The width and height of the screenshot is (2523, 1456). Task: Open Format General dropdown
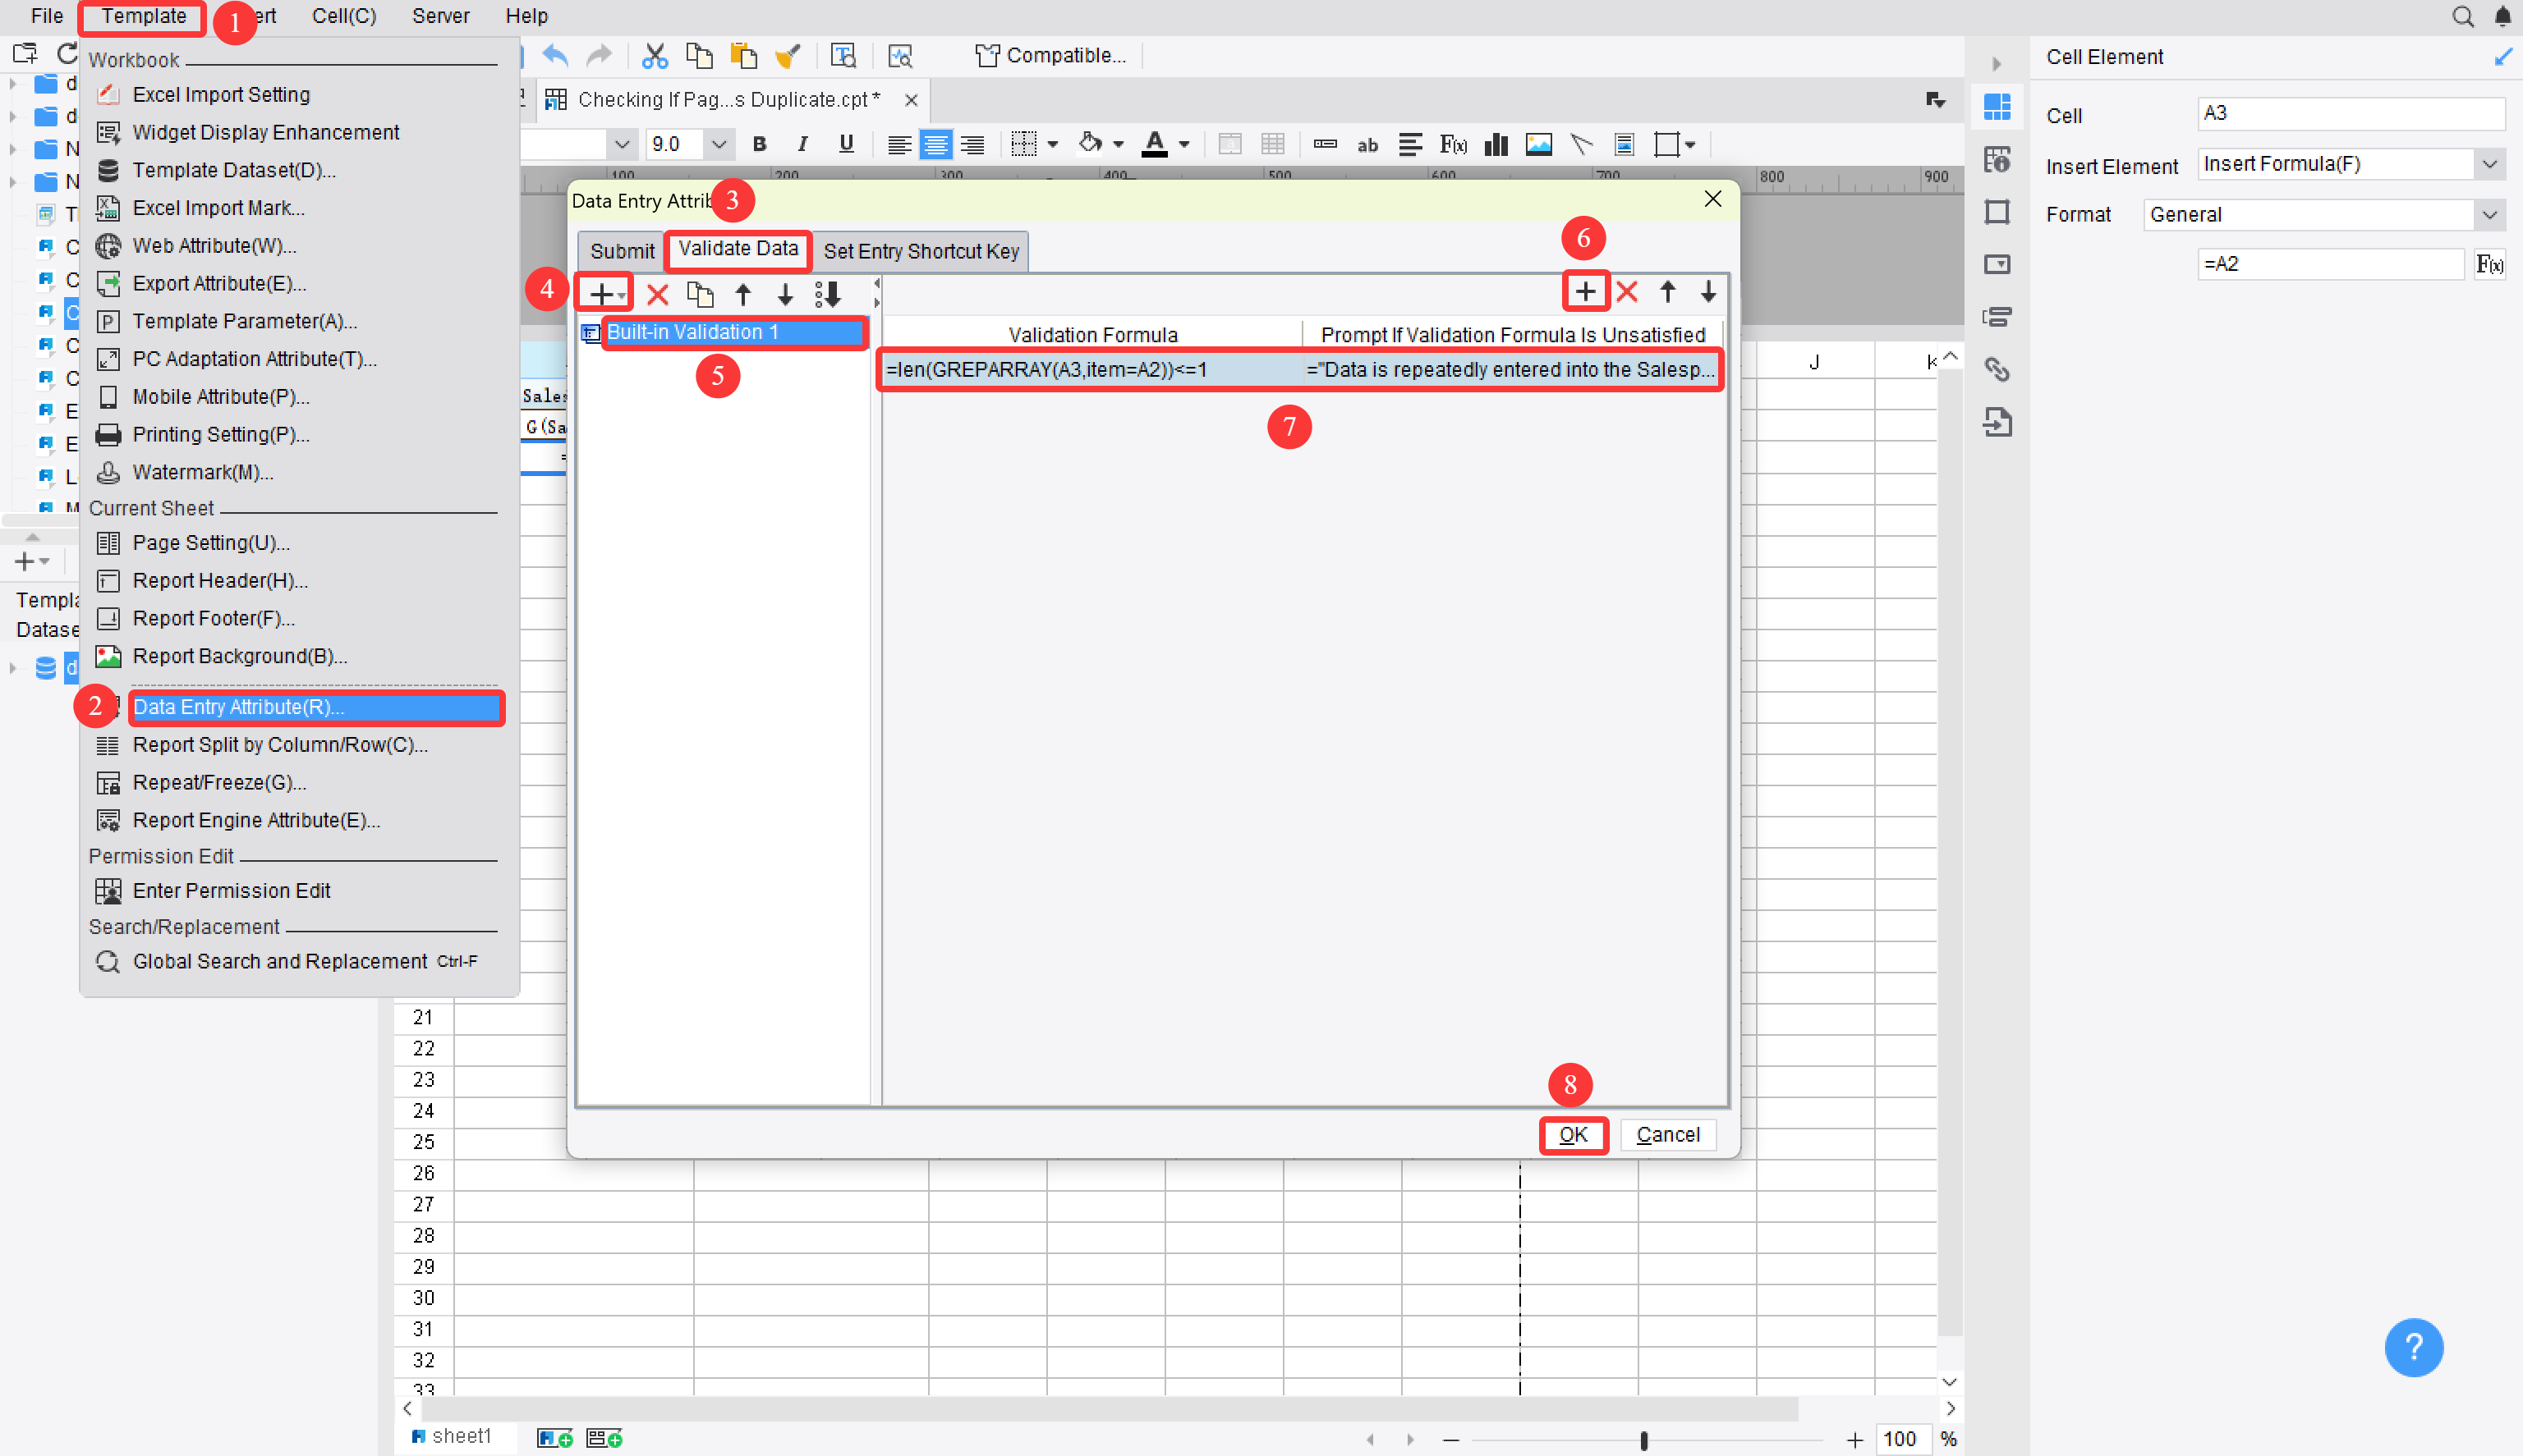2490,214
